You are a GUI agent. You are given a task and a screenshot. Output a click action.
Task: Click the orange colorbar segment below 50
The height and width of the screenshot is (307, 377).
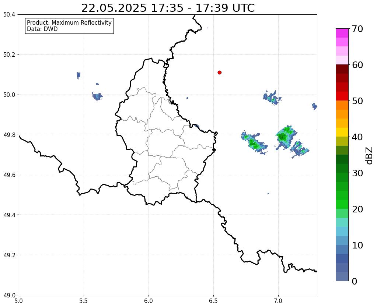pos(342,105)
